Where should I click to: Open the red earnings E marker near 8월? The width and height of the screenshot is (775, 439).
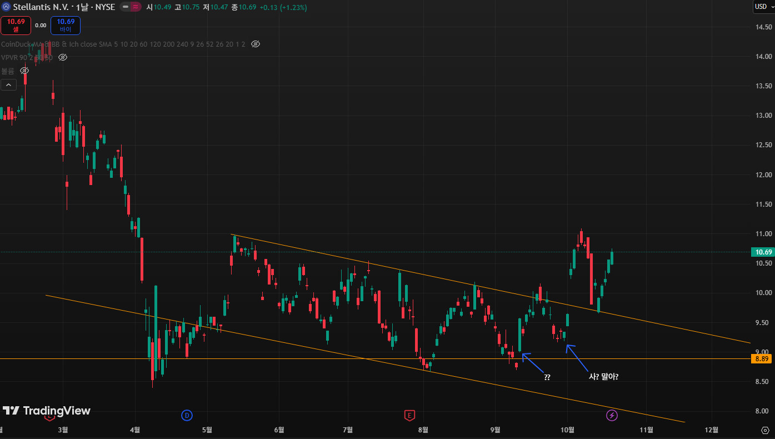(409, 415)
